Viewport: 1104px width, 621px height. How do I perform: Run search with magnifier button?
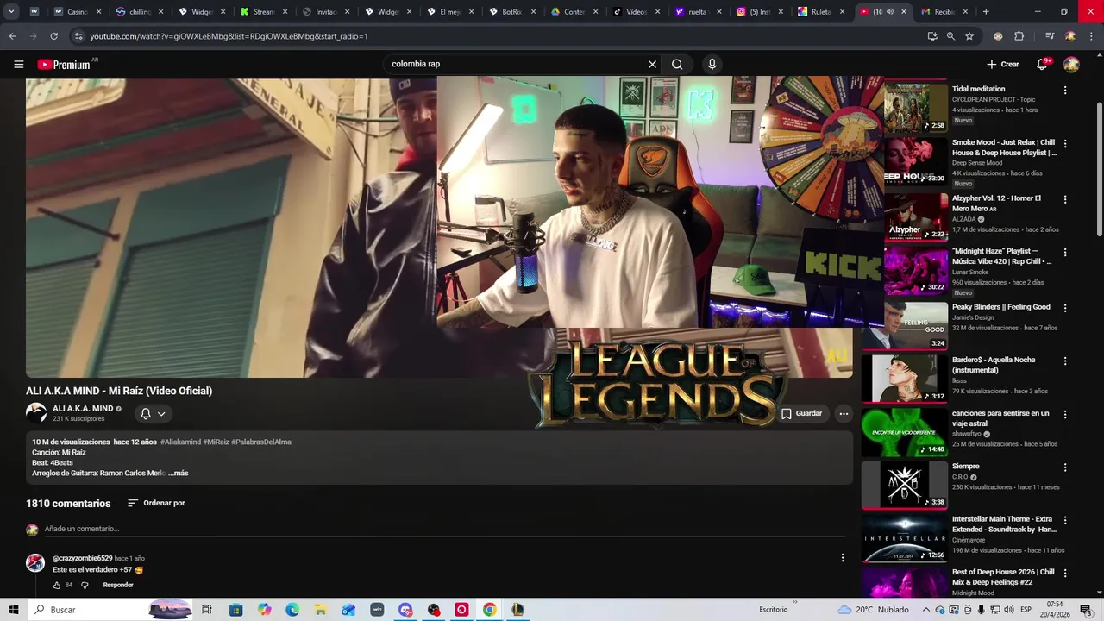(677, 64)
